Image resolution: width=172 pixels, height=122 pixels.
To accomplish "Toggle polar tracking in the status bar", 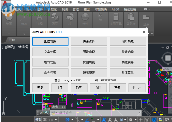I will [67, 120].
